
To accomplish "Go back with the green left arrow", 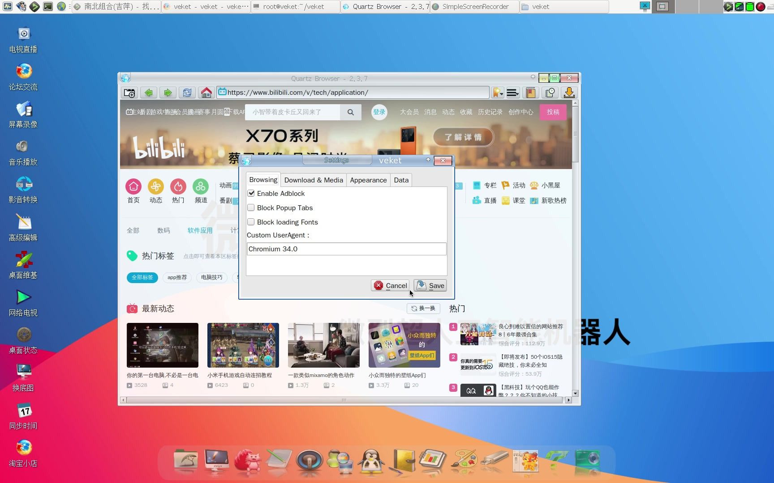I will pos(149,93).
